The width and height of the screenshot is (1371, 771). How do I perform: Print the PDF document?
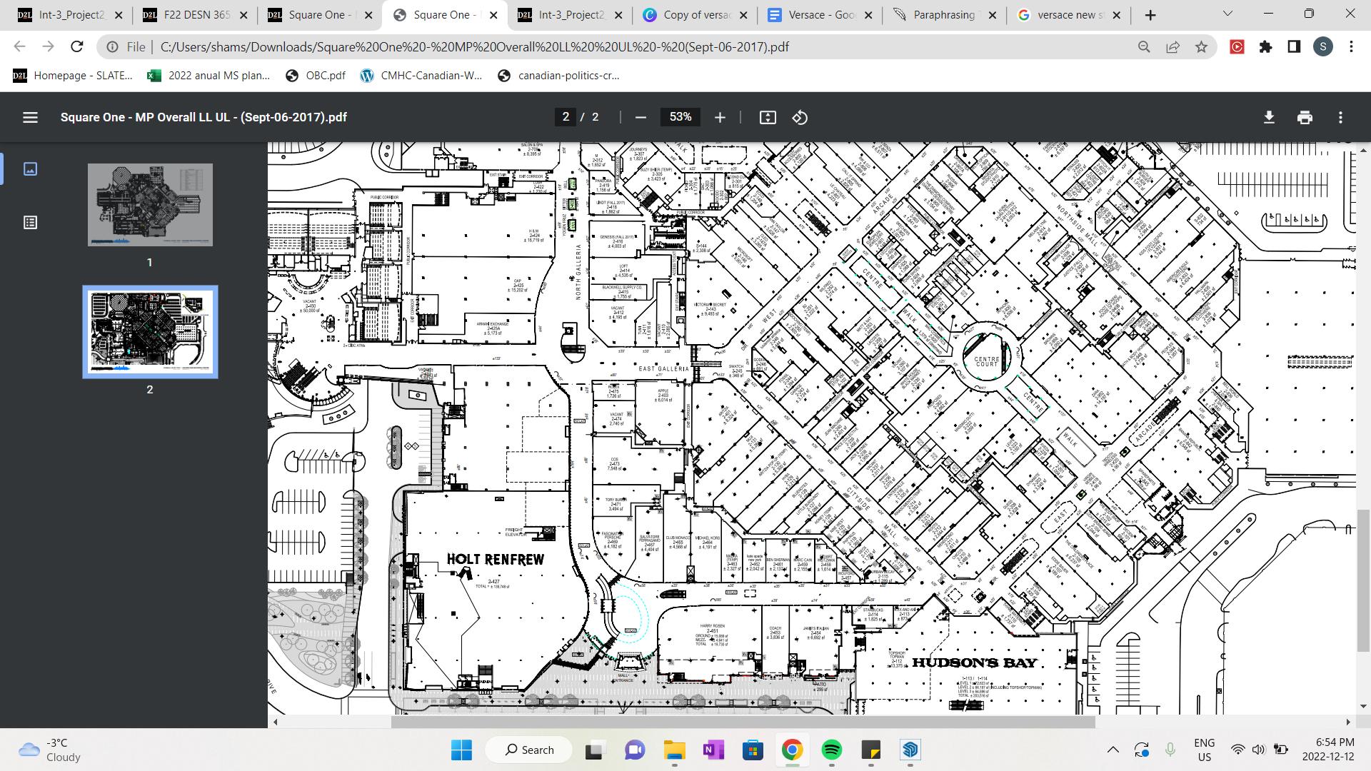tap(1305, 117)
